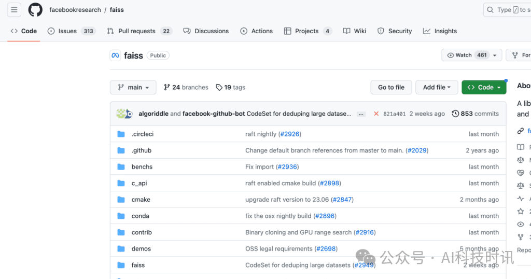The image size is (531, 279).
Task: Open the 24 branches link
Action: [186, 87]
